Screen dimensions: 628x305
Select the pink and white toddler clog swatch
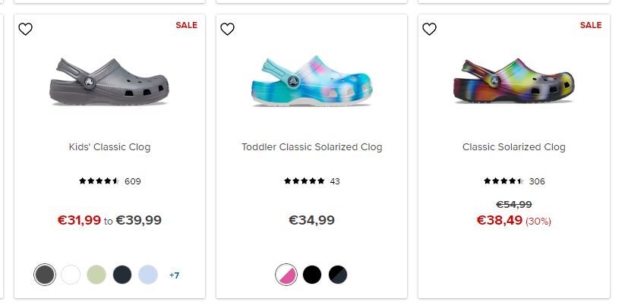[286, 275]
